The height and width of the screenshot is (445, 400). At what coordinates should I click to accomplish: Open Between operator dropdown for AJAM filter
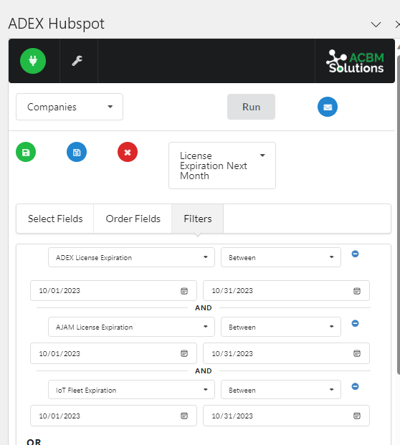[x=281, y=327]
